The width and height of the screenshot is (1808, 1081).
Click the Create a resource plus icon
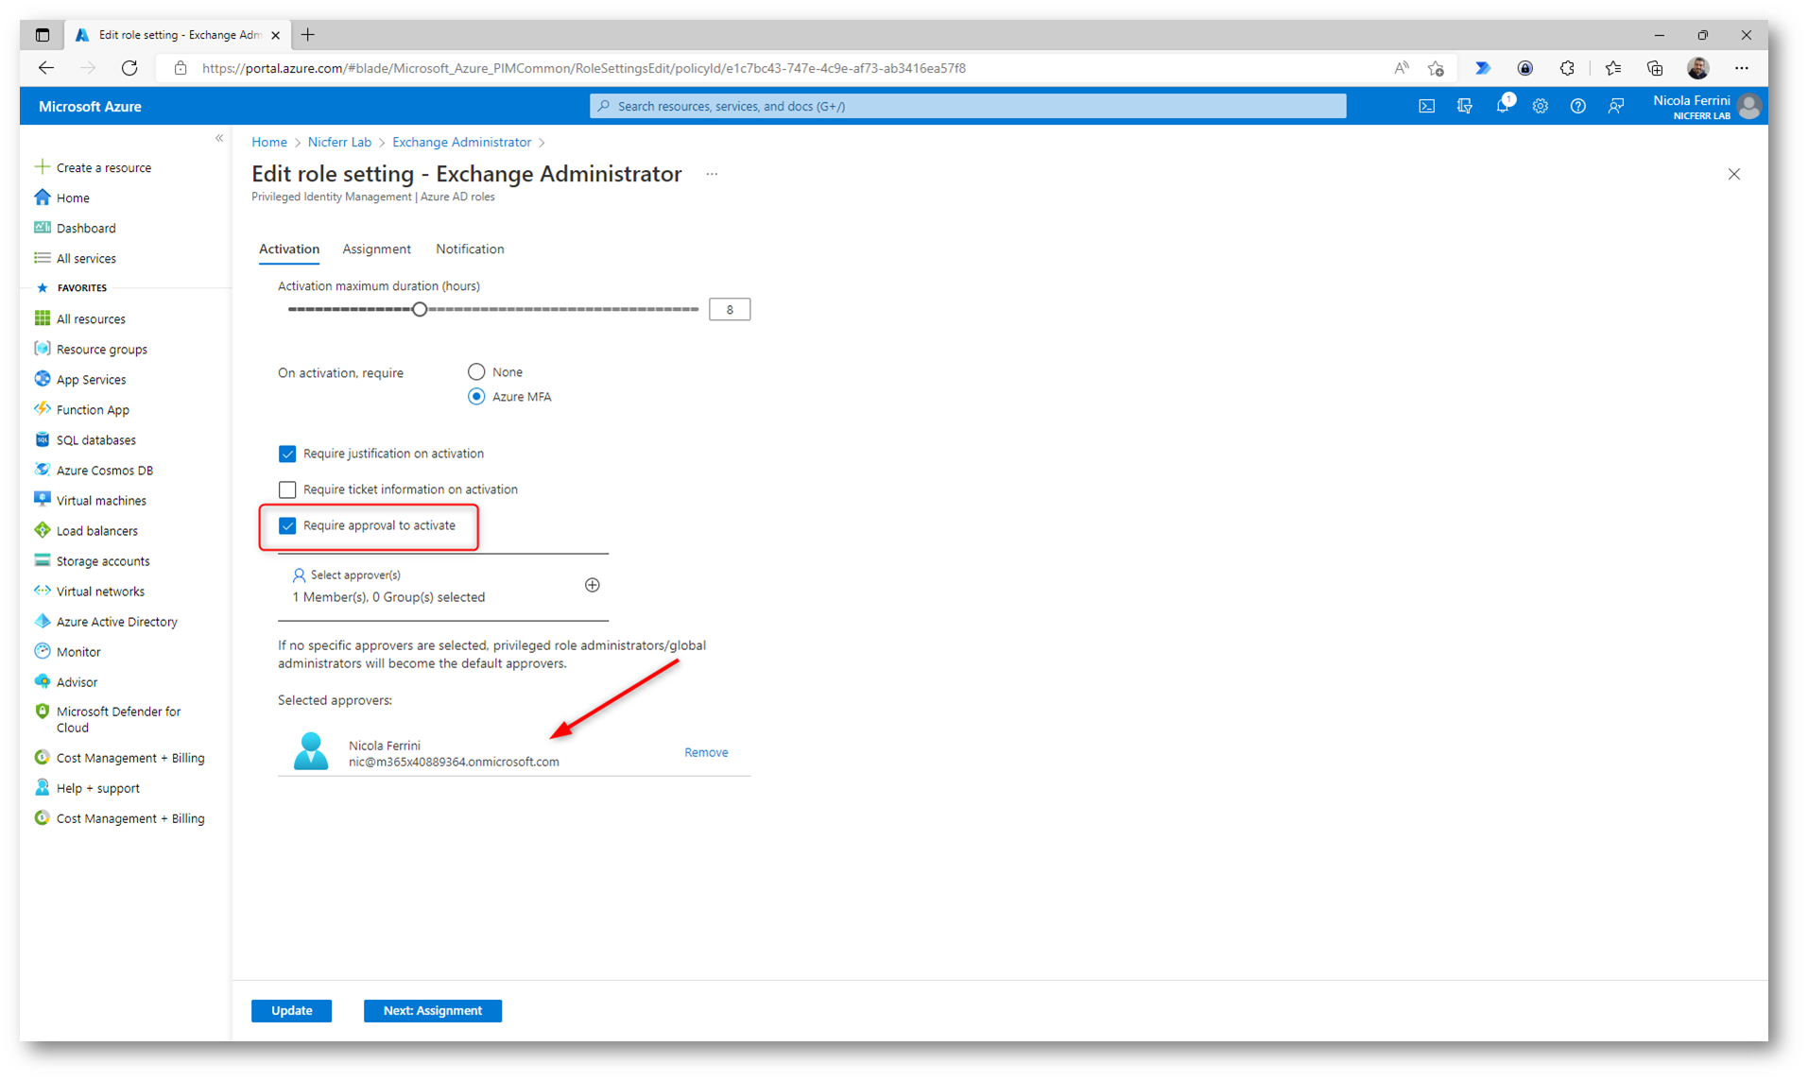pyautogui.click(x=43, y=167)
